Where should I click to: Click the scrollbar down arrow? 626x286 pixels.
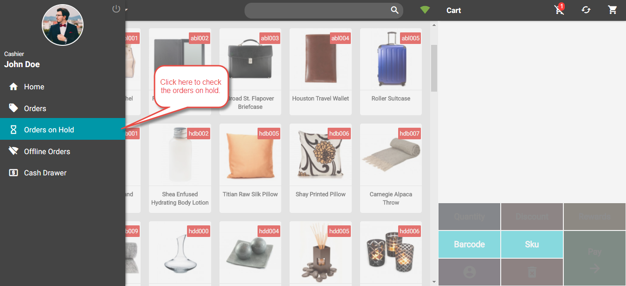coord(434,282)
